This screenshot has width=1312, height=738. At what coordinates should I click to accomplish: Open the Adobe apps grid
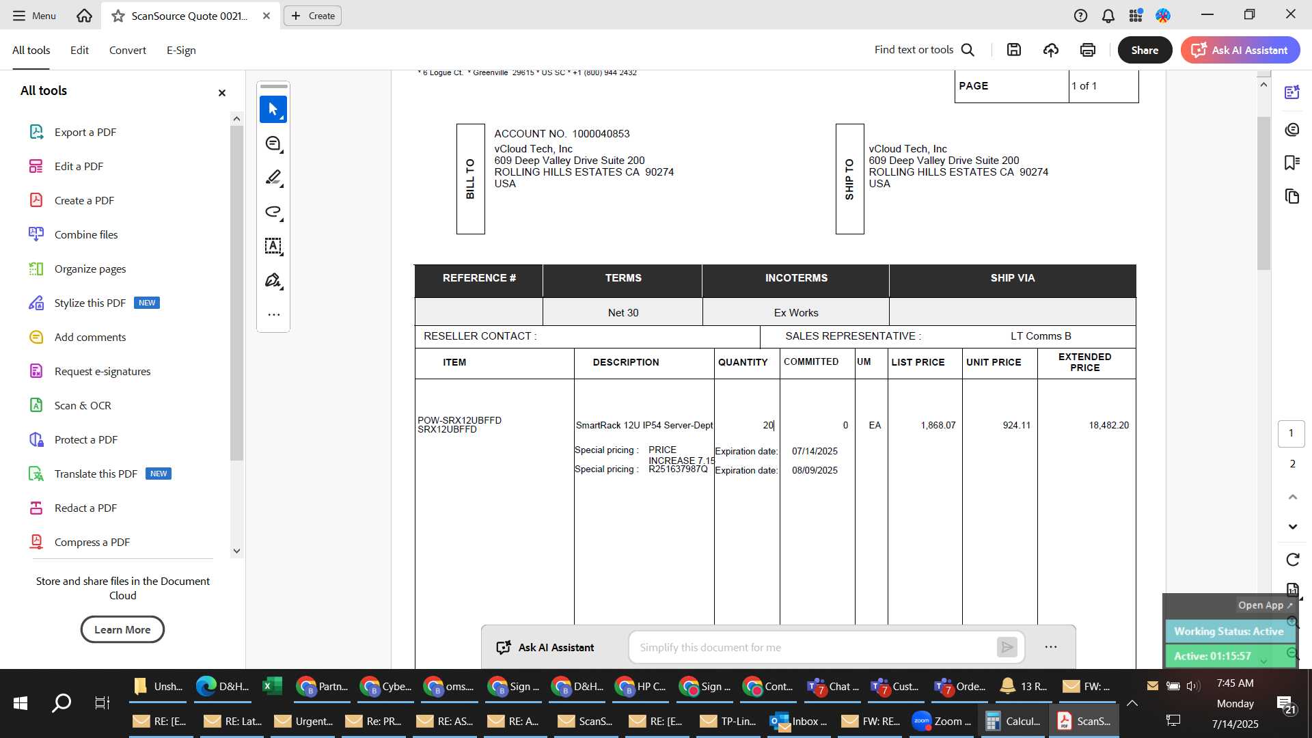pos(1136,16)
